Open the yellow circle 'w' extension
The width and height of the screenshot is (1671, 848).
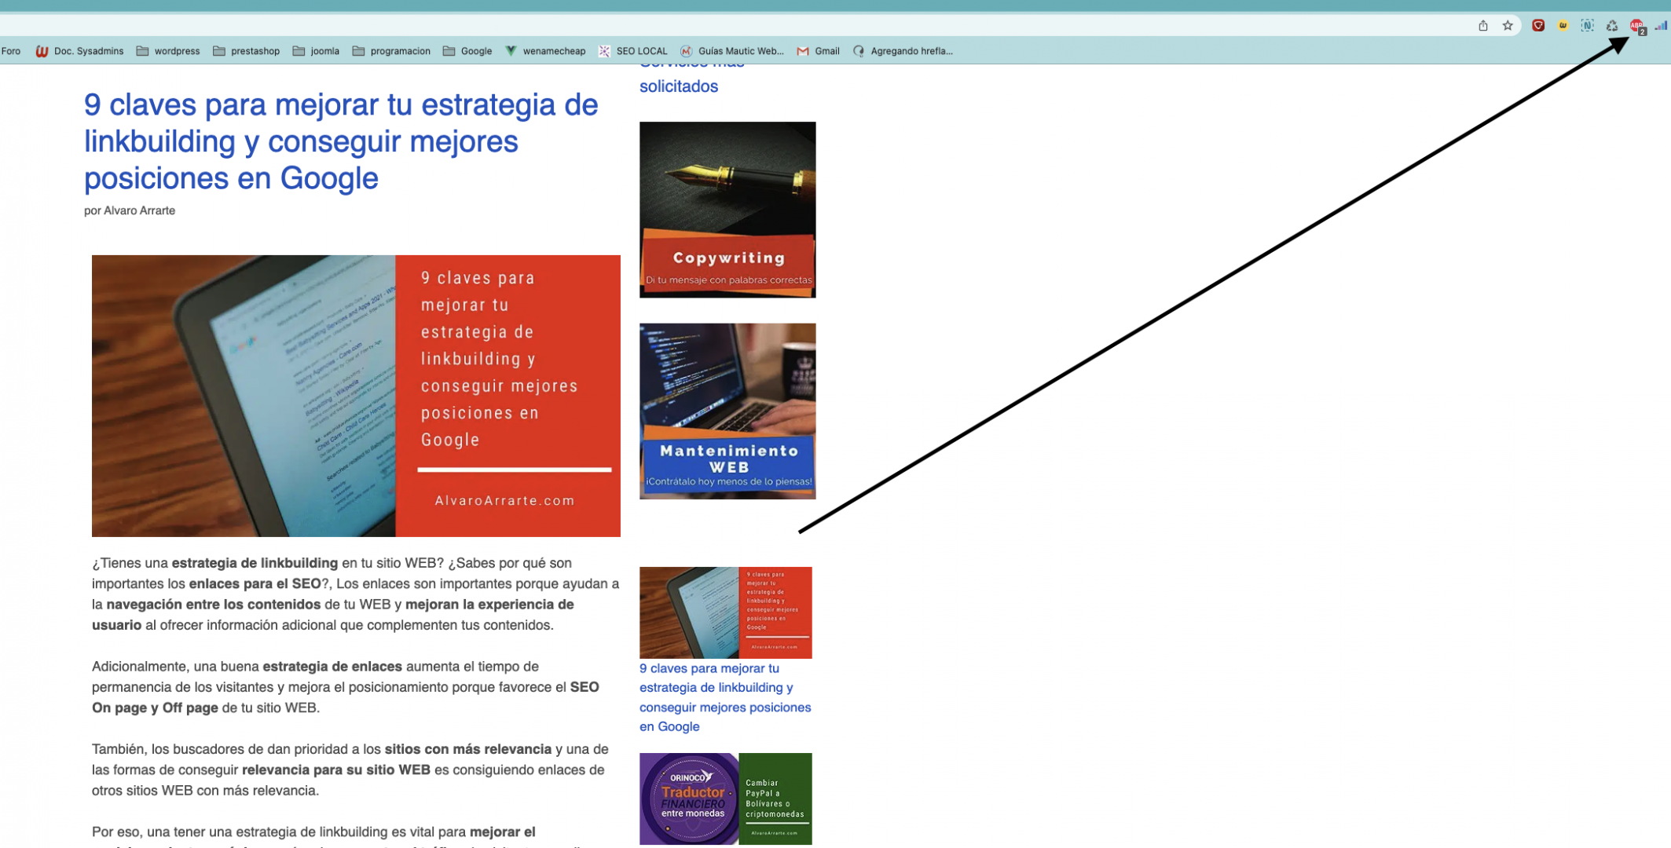point(1563,26)
